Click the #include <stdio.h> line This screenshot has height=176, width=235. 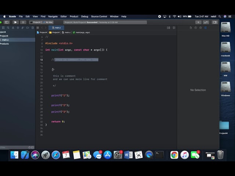click(59, 43)
